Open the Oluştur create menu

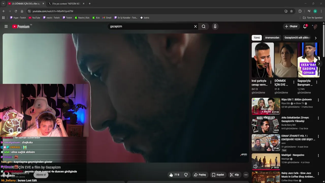291,26
